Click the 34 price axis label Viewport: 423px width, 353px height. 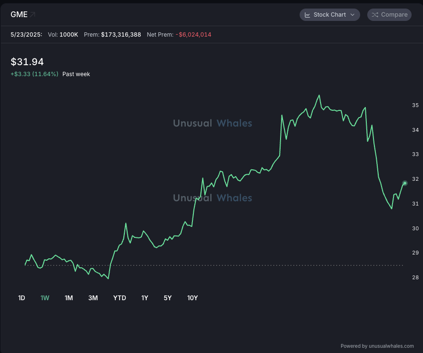click(415, 130)
